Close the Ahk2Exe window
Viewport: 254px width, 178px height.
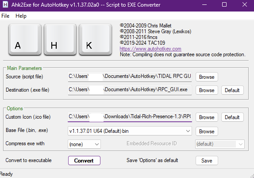(x=245, y=4)
